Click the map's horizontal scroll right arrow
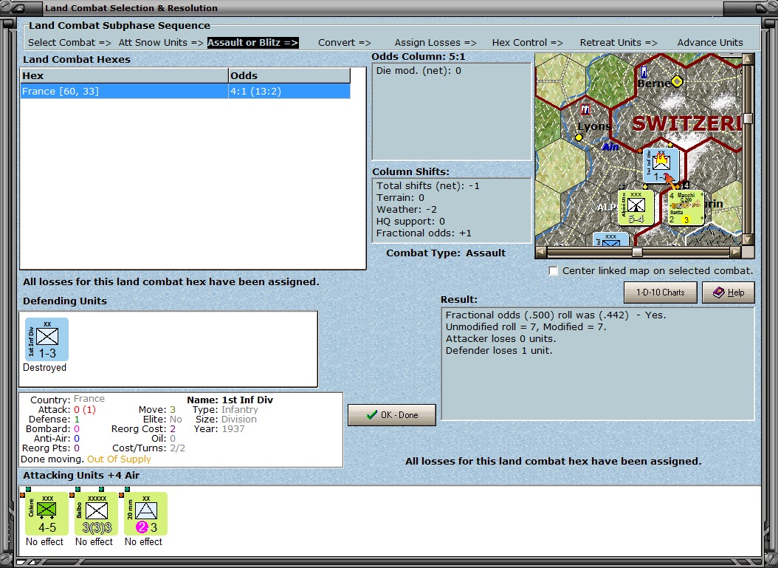Viewport: 778px width, 568px height. 736,252
